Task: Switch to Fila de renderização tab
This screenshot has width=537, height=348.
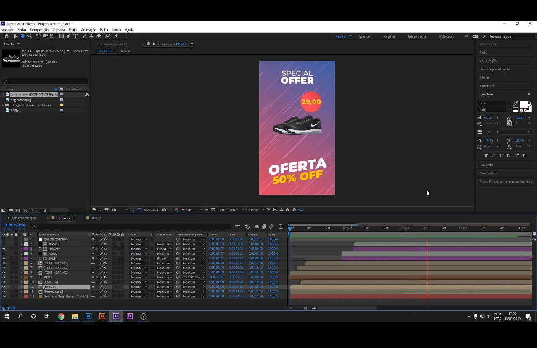Action: click(x=22, y=218)
